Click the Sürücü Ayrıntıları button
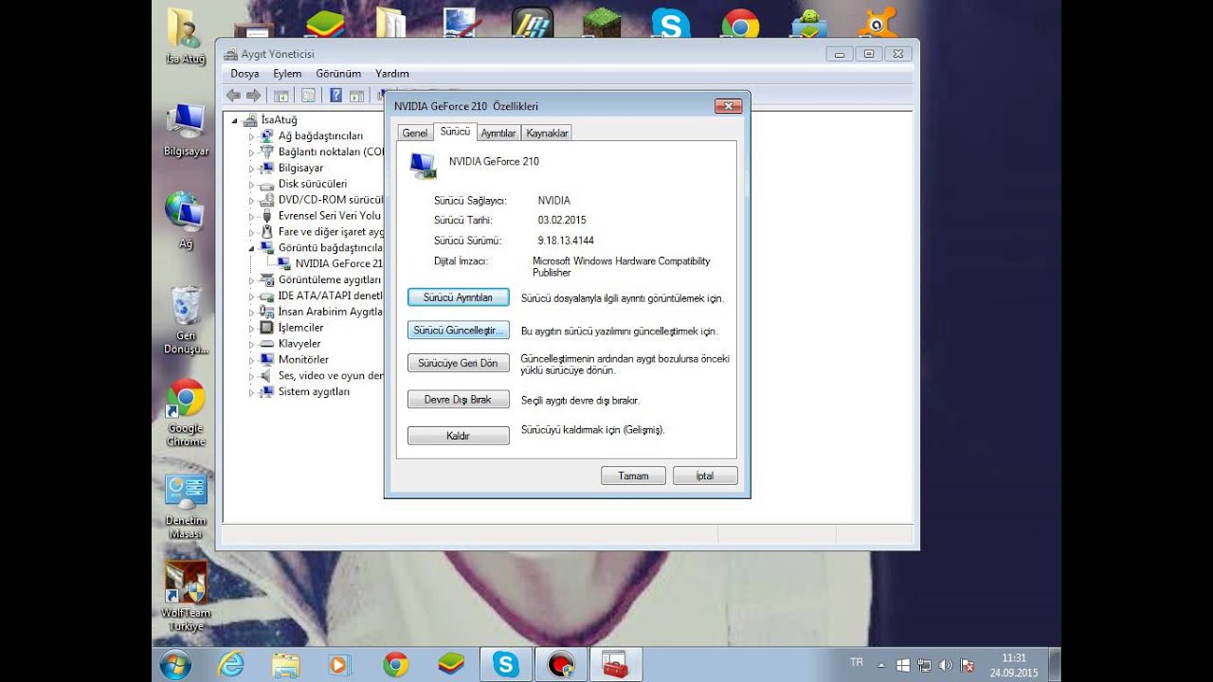Viewport: 1213px width, 682px height. [458, 297]
